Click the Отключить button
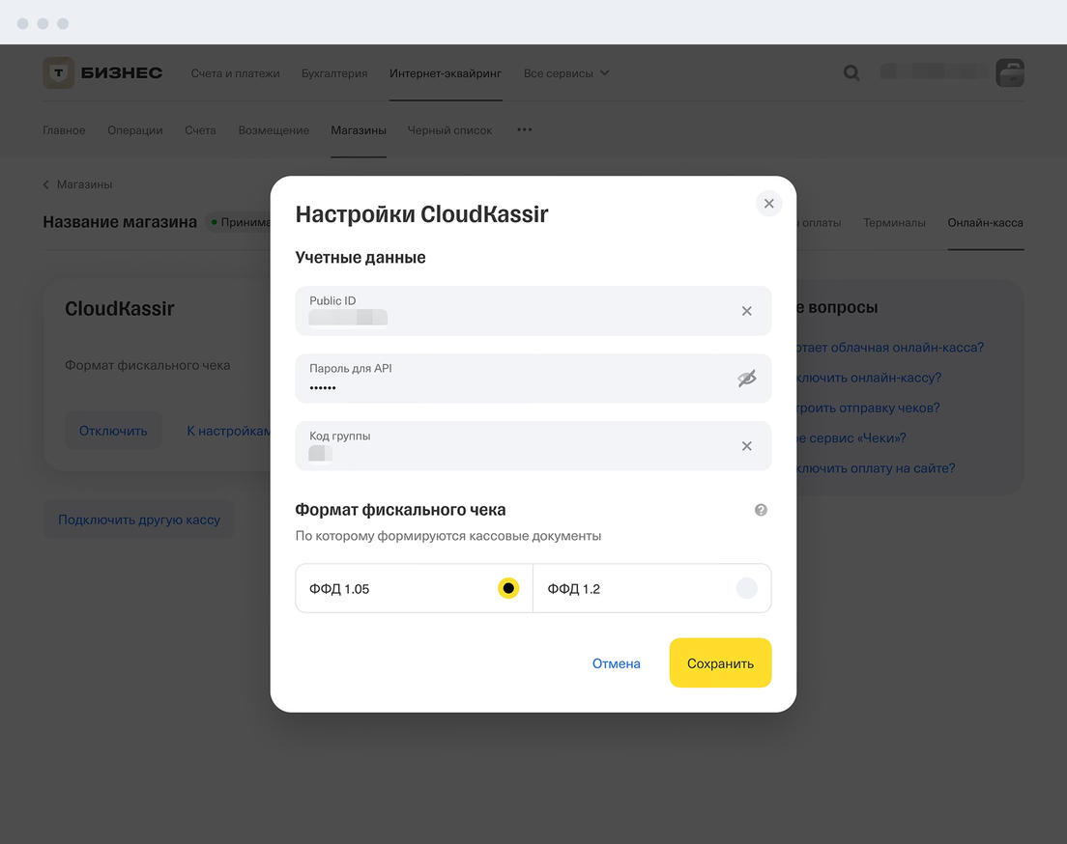 pyautogui.click(x=113, y=431)
